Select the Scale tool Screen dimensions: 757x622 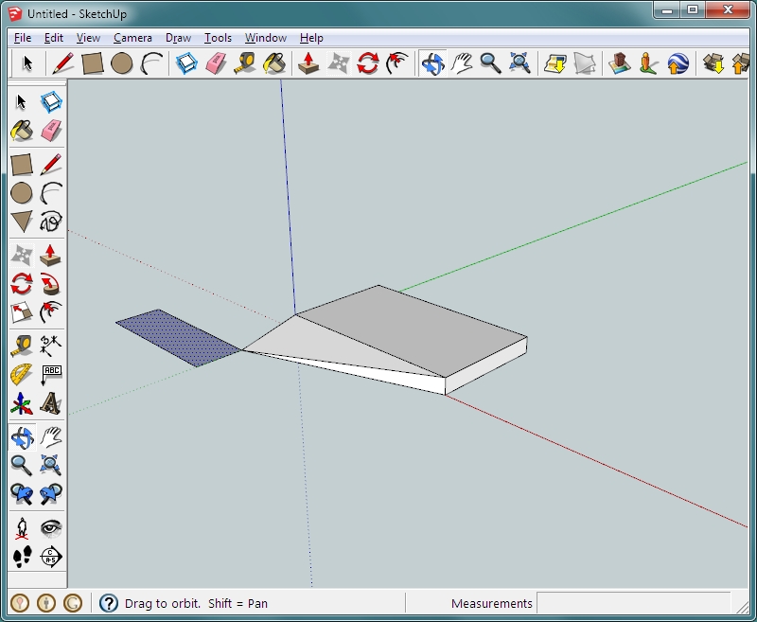[21, 312]
